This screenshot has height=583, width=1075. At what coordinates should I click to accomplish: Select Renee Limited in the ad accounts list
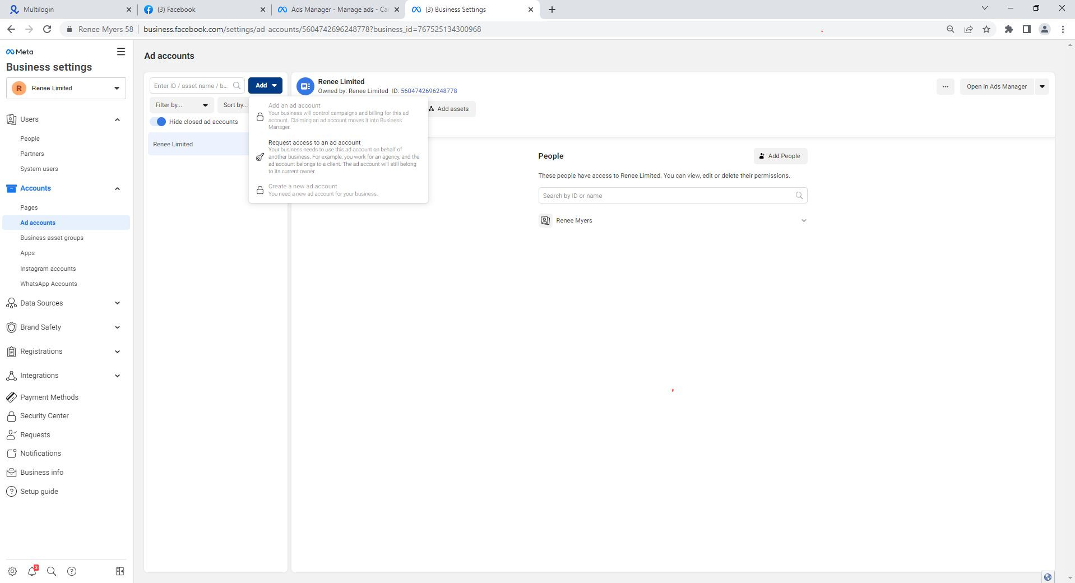[x=198, y=144]
